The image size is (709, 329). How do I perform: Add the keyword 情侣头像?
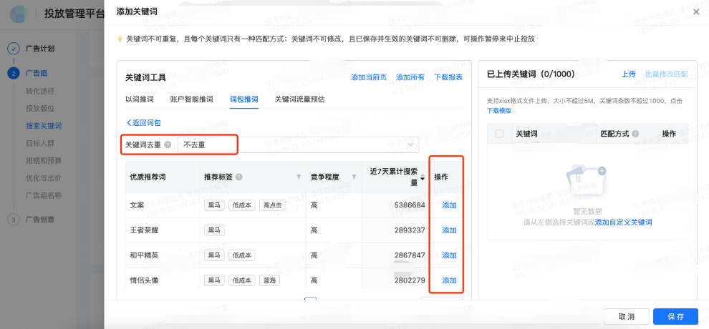[x=449, y=280]
